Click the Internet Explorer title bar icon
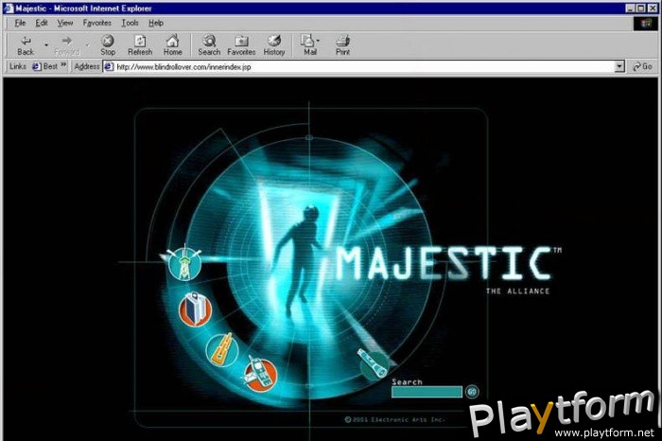The image size is (662, 441). point(8,8)
